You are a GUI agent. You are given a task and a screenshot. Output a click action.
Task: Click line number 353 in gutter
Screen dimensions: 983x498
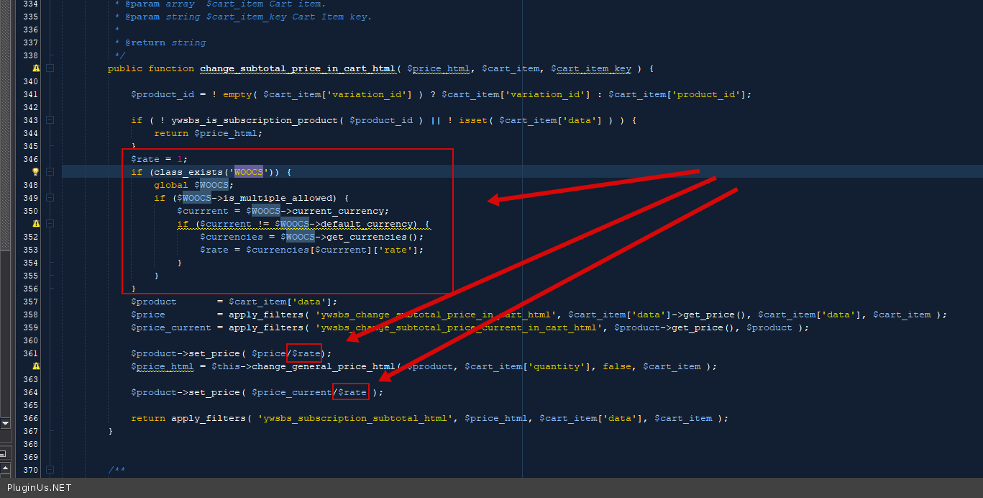[x=31, y=250]
